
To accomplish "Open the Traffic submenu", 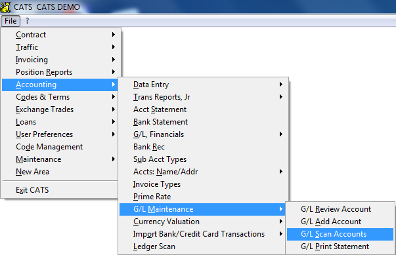I will (60, 47).
